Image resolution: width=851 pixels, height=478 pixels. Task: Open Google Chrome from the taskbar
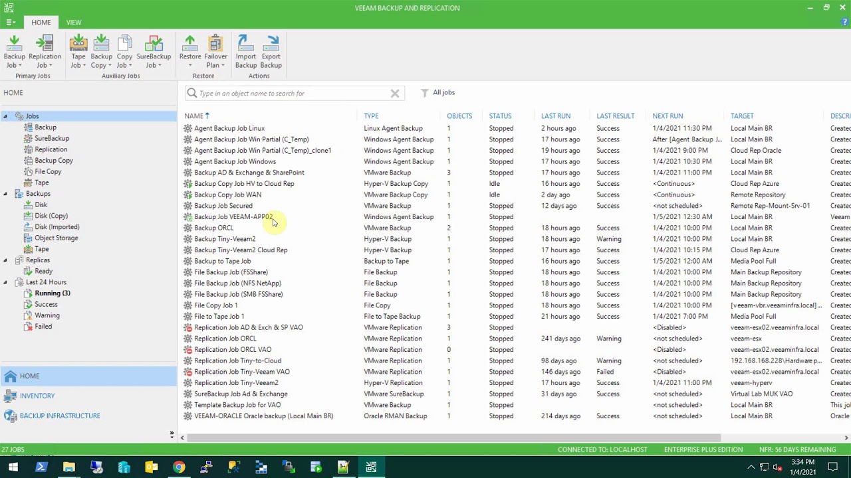click(x=179, y=467)
